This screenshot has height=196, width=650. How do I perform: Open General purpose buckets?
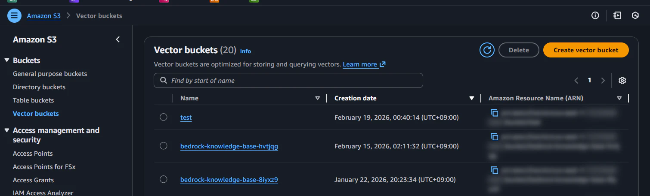click(x=50, y=74)
